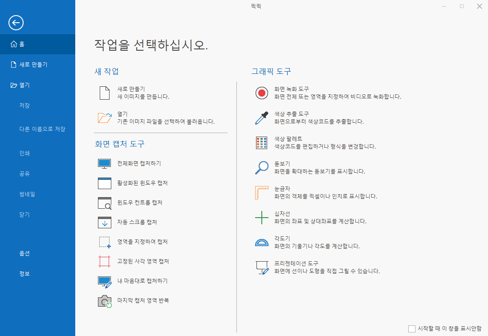This screenshot has width=488, height=336.
Task: Click the 내 마음대로 캡처하기 pencil-monitor icon
Action: pyautogui.click(x=105, y=282)
